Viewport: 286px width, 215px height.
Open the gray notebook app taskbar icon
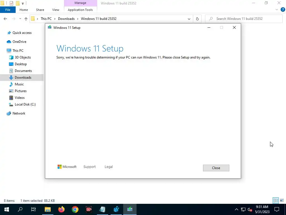point(102,209)
